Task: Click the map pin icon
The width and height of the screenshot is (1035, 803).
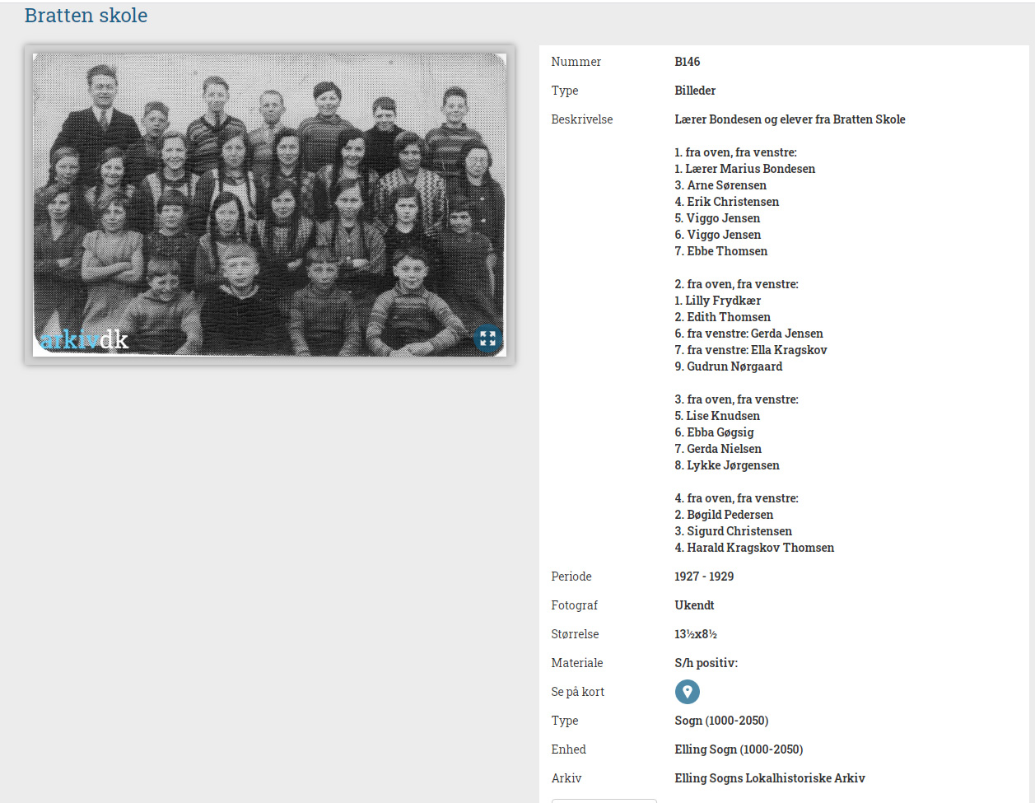Action: (x=687, y=692)
